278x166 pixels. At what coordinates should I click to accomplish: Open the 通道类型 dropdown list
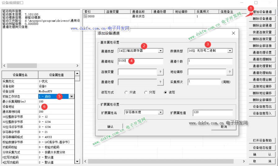(160, 51)
